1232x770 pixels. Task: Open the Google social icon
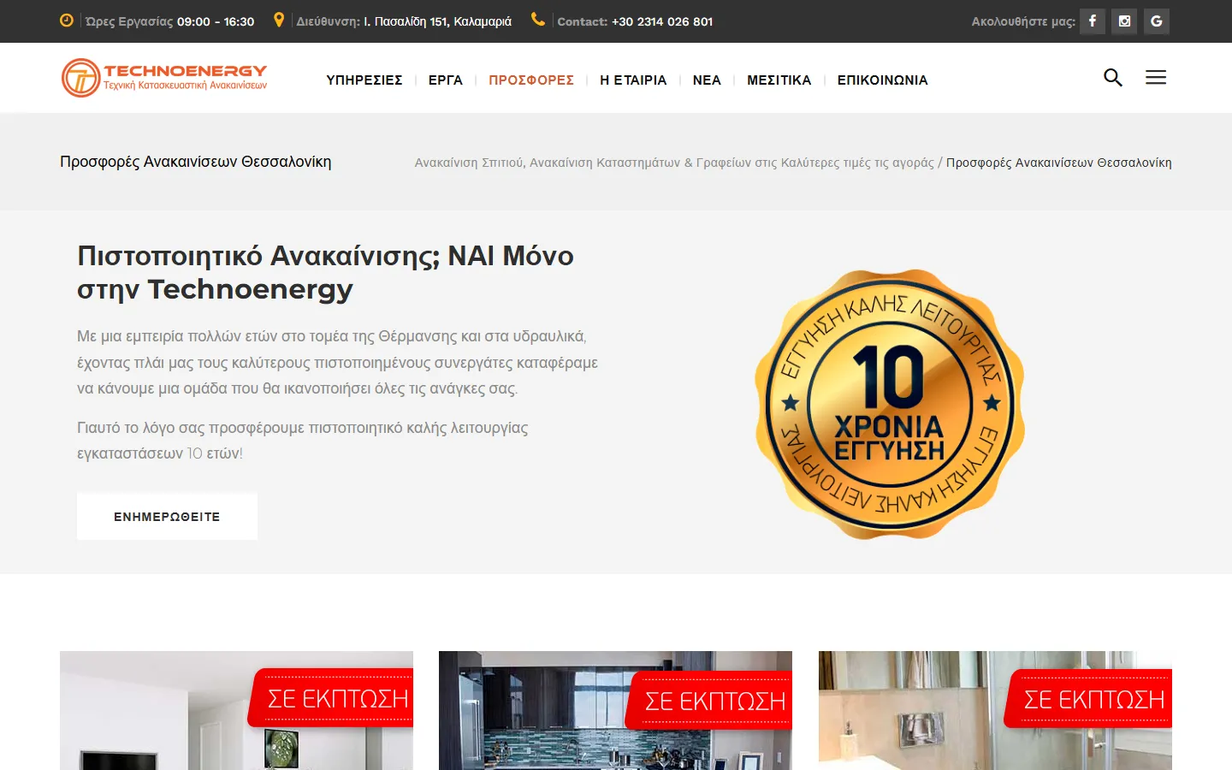coord(1157,21)
